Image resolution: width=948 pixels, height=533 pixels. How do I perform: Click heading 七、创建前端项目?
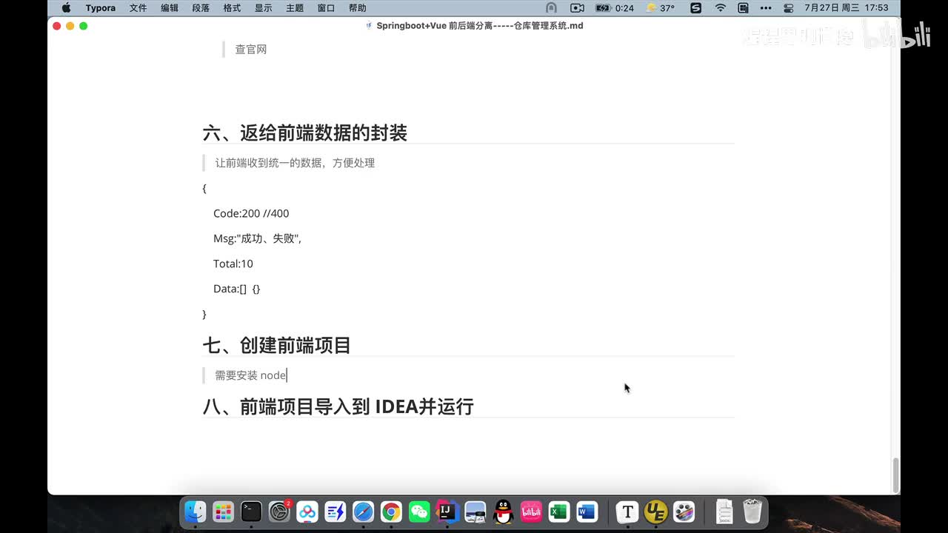click(276, 346)
